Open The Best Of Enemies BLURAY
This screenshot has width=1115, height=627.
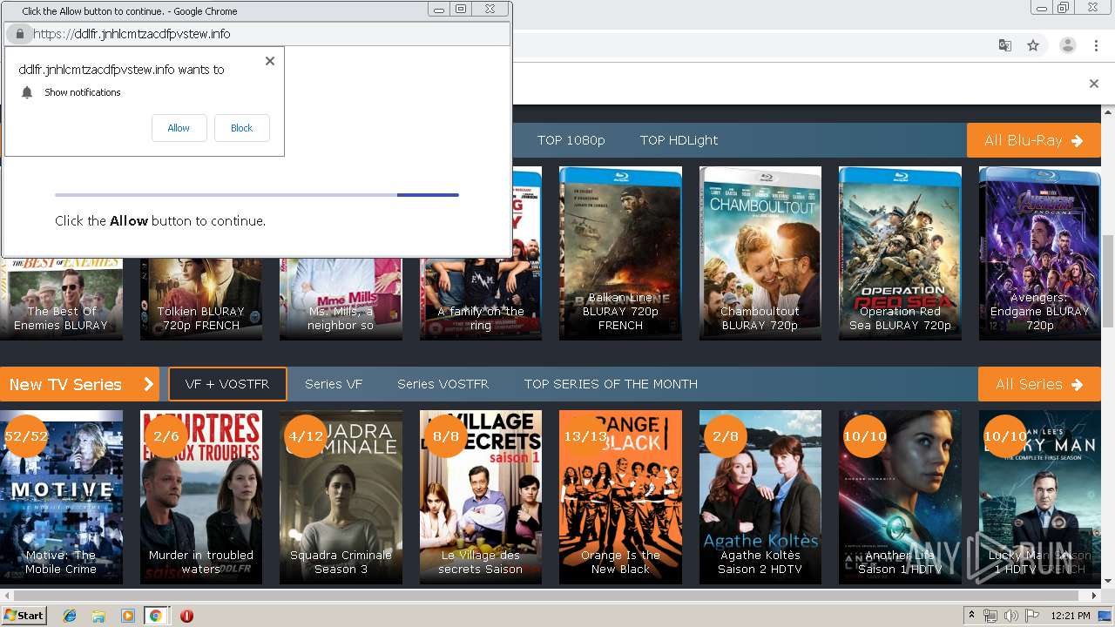pos(61,298)
